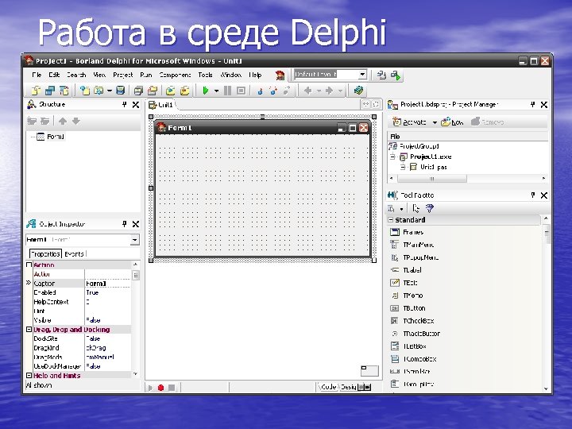Open the dropdown arrow next to Open icon
572x429 pixels.
point(110,91)
